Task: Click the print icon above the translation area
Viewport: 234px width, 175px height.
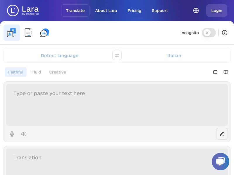Action: tap(215, 72)
